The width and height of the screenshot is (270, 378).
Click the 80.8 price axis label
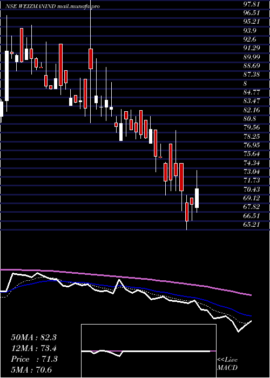[x=249, y=119]
